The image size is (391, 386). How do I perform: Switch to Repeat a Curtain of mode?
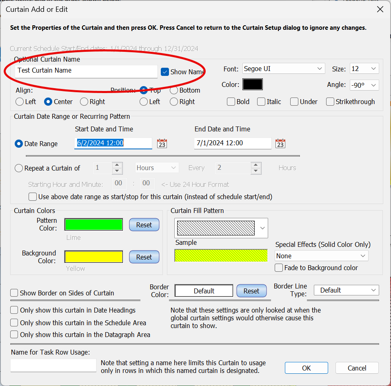pos(18,168)
